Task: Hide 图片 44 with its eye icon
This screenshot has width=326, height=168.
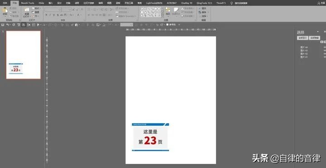Action: pyautogui.click(x=325, y=47)
